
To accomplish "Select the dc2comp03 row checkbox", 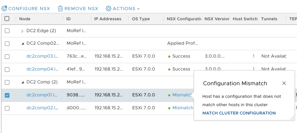I will [7, 57].
